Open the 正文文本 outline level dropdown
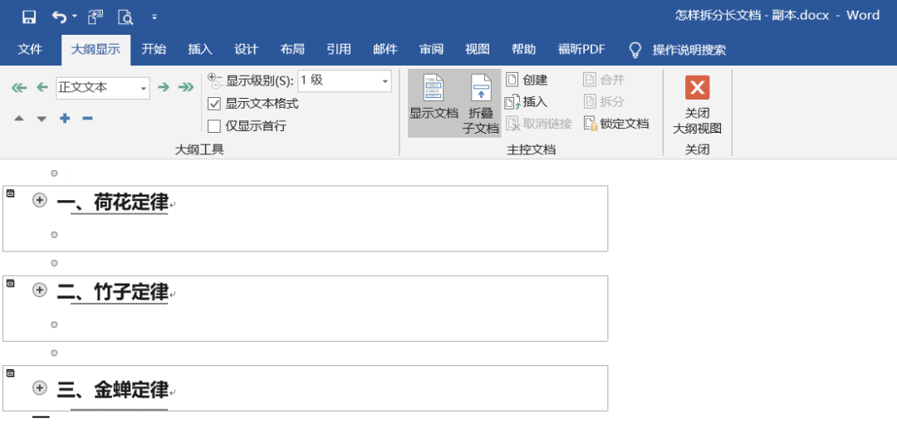897x434 pixels. coord(144,89)
